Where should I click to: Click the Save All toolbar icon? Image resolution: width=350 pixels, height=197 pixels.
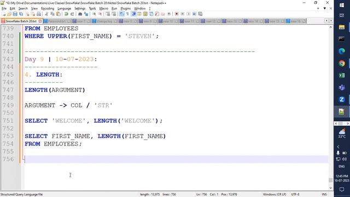[21, 14]
